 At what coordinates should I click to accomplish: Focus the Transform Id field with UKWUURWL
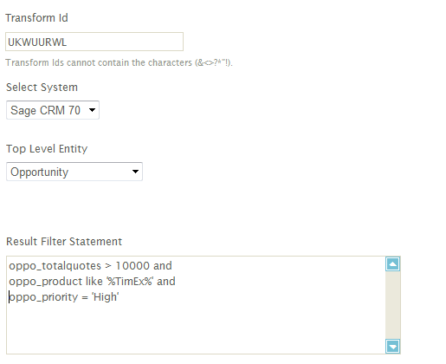[94, 42]
